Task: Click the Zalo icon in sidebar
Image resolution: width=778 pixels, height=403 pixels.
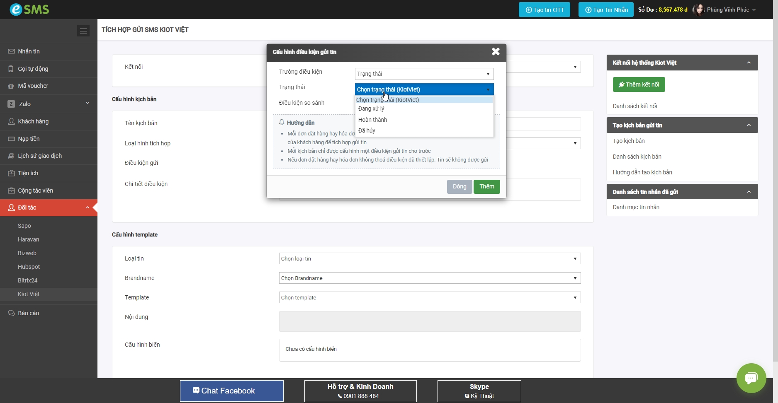Action: (11, 104)
